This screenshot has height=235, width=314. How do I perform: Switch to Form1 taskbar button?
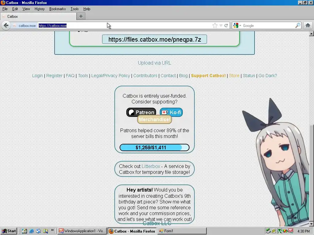[182, 231]
